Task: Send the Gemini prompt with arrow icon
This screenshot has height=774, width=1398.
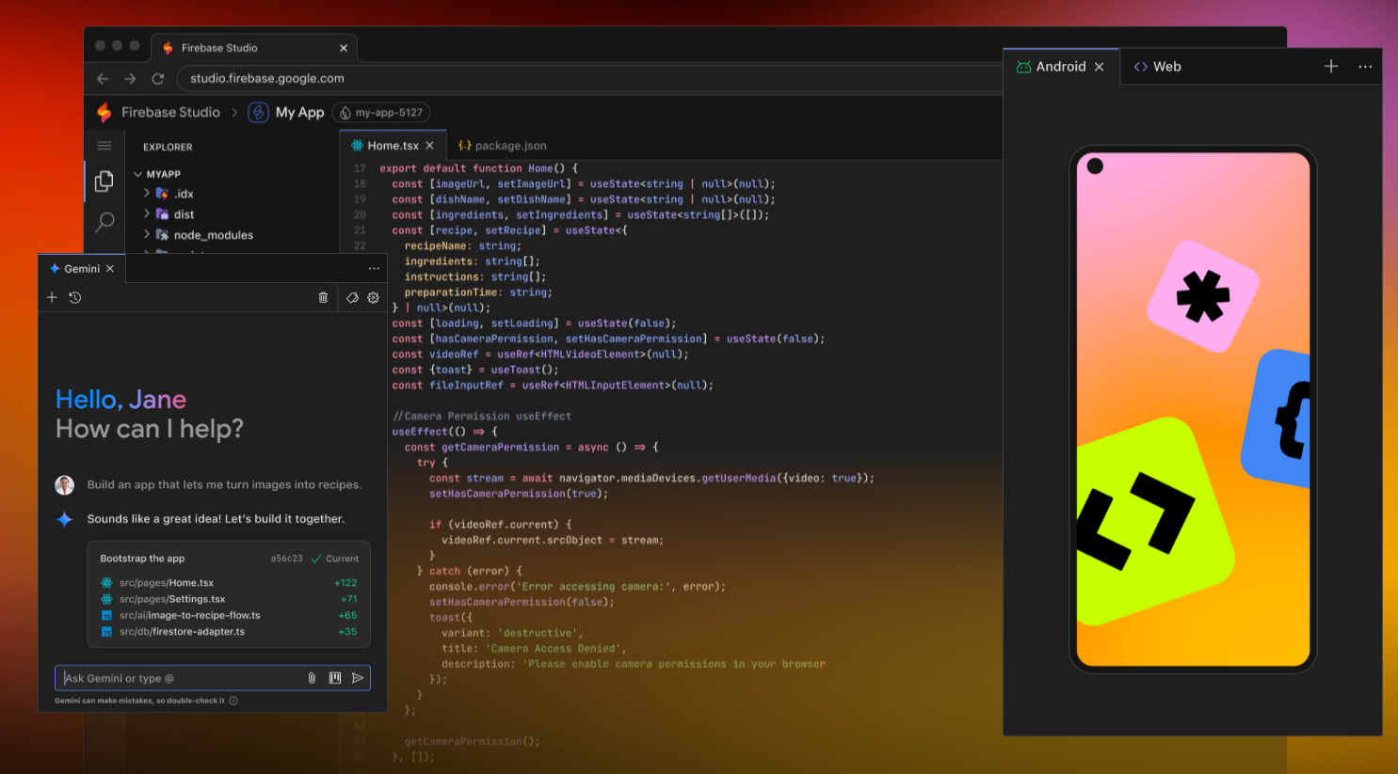Action: pos(358,678)
